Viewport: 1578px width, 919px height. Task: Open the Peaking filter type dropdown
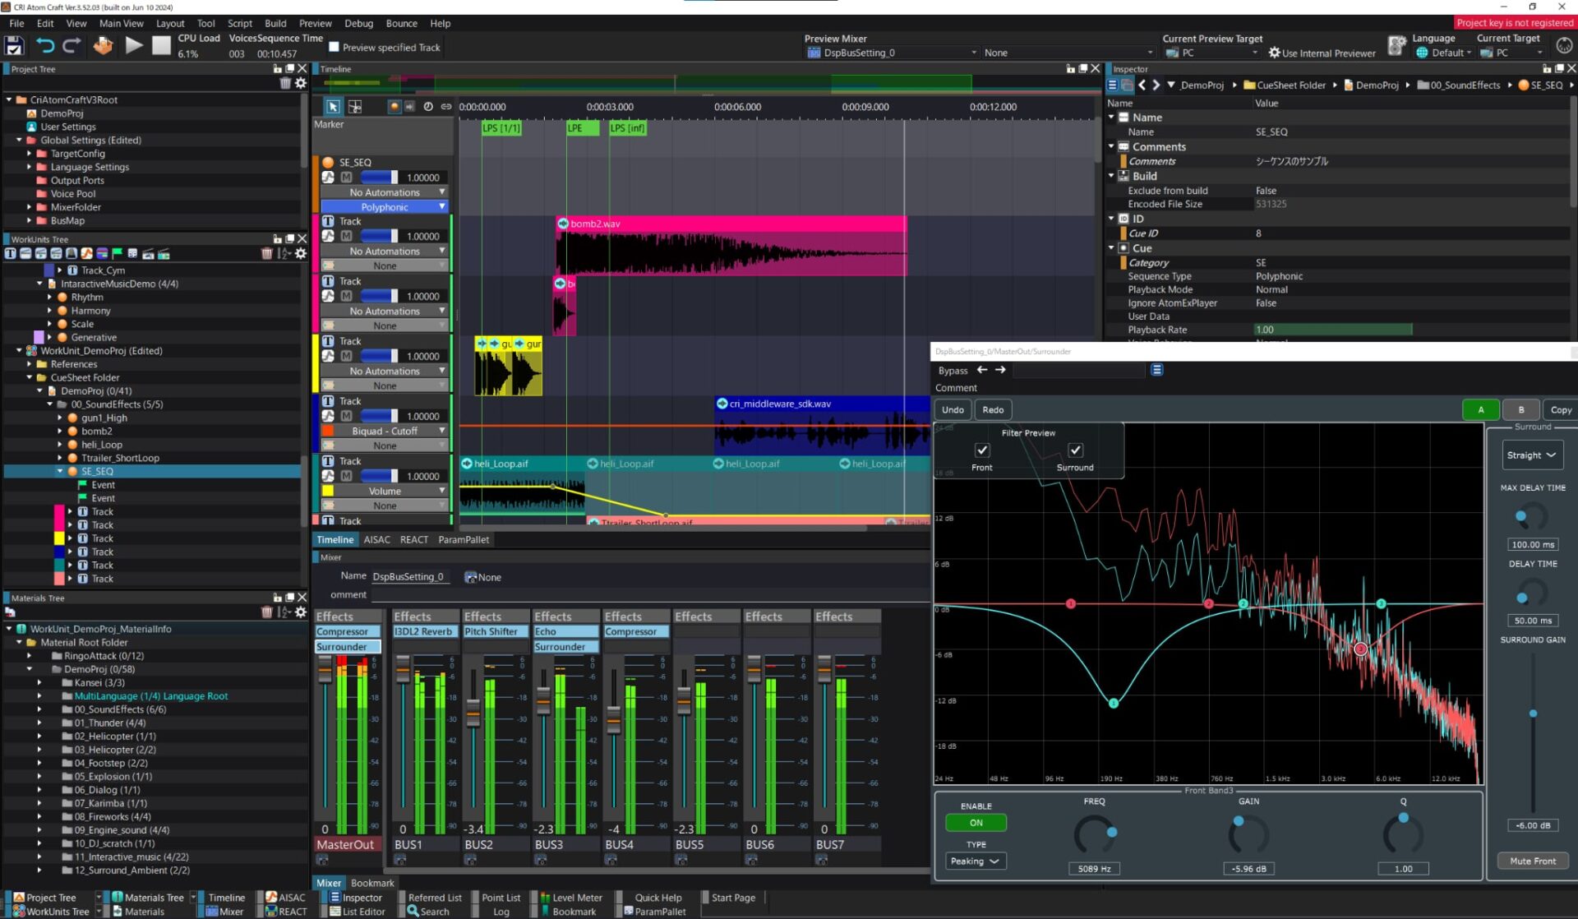(975, 861)
